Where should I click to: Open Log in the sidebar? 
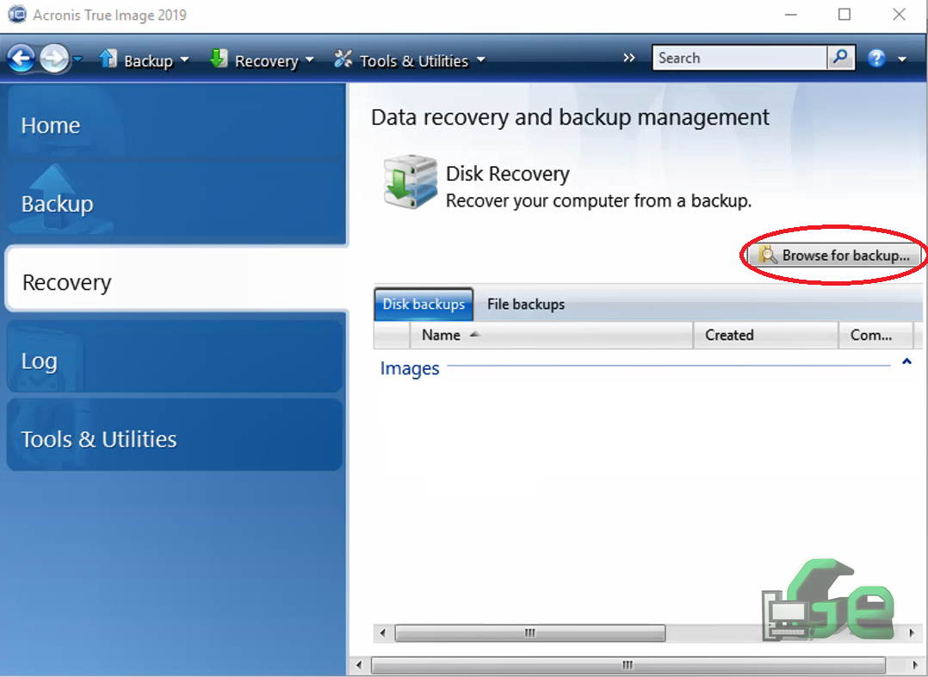click(x=175, y=357)
